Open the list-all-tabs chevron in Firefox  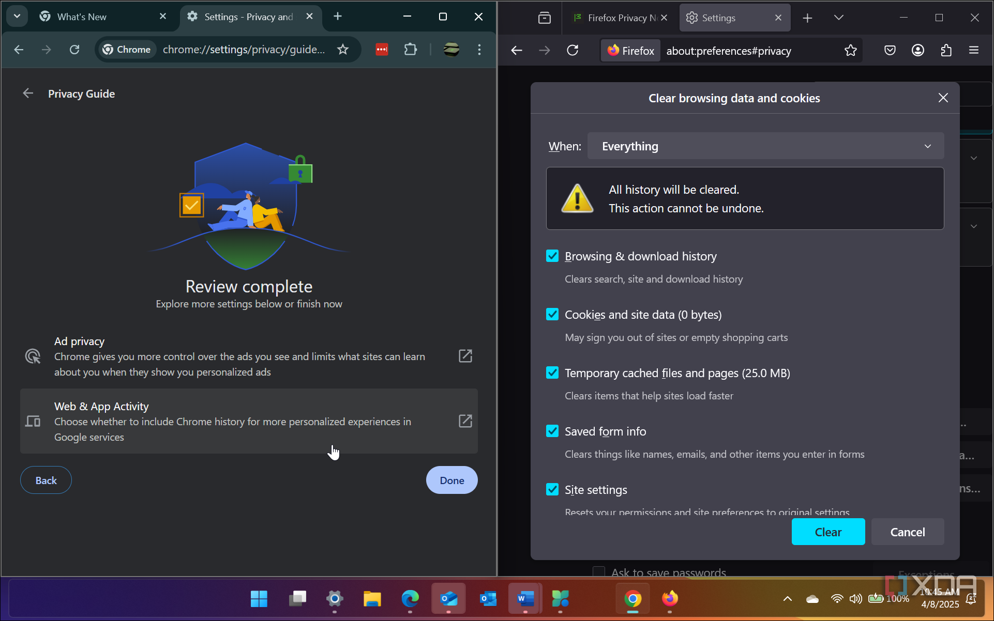[x=839, y=18]
